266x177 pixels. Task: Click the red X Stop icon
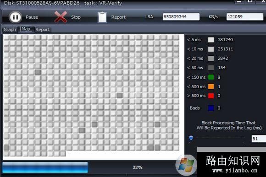pyautogui.click(x=61, y=17)
